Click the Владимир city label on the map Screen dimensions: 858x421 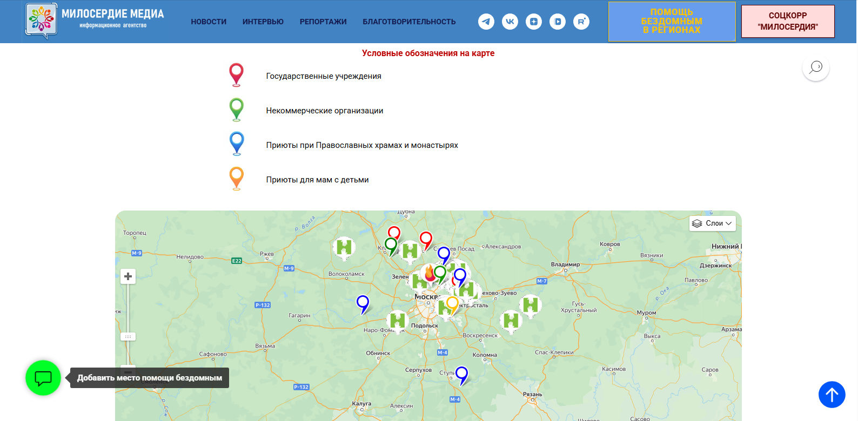pyautogui.click(x=565, y=264)
